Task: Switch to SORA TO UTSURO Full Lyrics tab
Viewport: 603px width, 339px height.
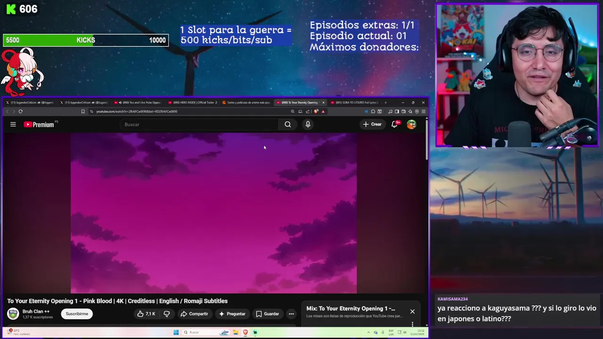Action: [x=355, y=102]
